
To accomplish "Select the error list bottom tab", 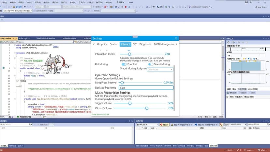I will [x=213, y=146].
